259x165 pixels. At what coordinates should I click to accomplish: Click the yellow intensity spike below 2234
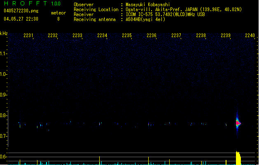pos(99,160)
